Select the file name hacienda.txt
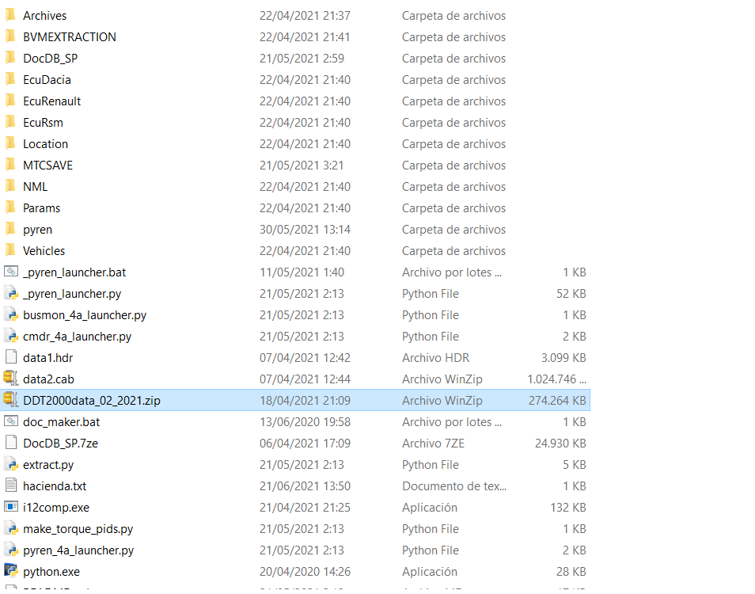The height and width of the screenshot is (594, 755). coord(55,486)
